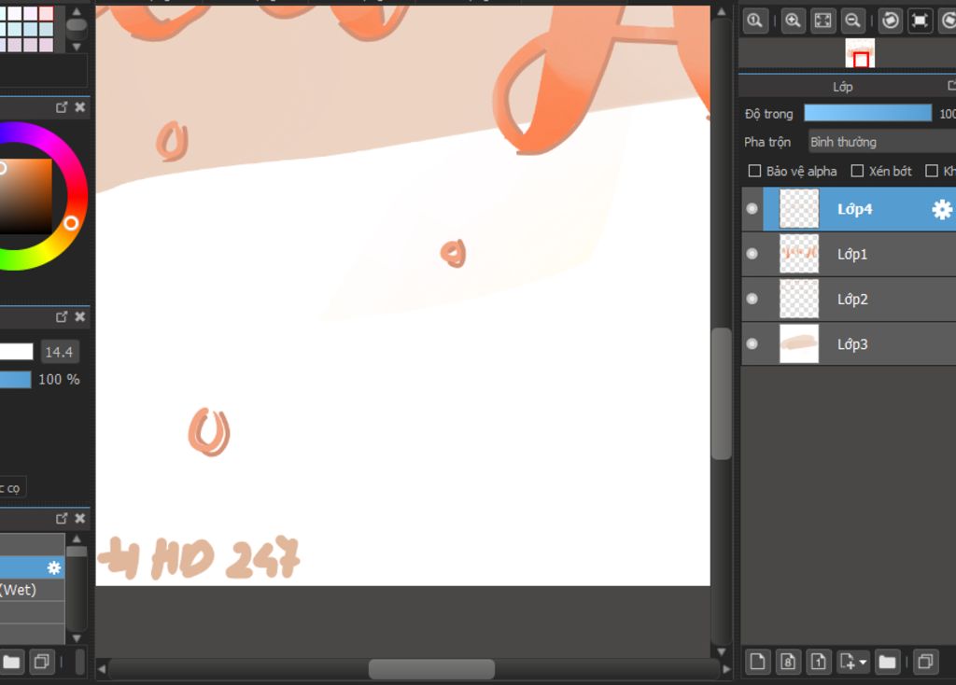Hide the Lớp3 layer
Screen dimensions: 956x685
752,343
